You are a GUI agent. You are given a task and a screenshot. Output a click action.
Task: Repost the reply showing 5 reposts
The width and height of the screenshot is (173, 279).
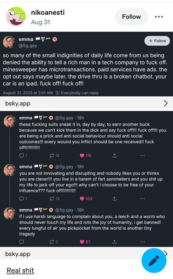[x=54, y=242]
